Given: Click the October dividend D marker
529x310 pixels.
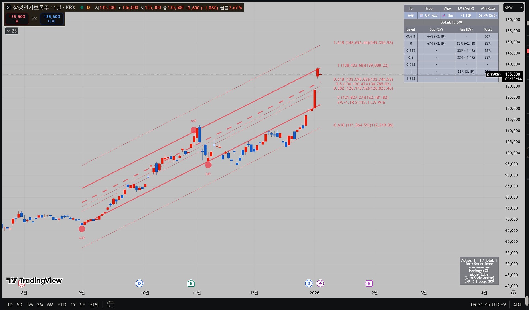Looking at the screenshot, I should [139, 283].
